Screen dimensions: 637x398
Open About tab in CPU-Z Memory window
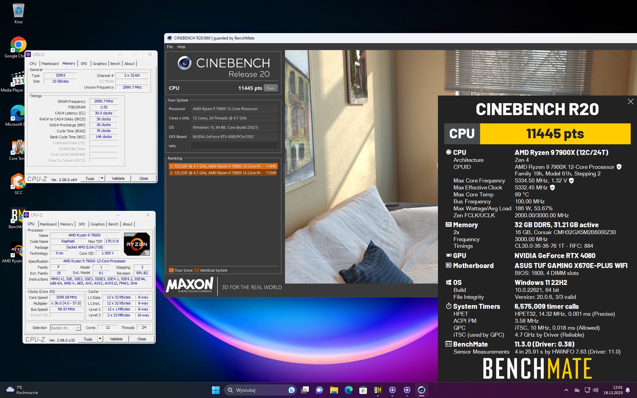tap(129, 64)
